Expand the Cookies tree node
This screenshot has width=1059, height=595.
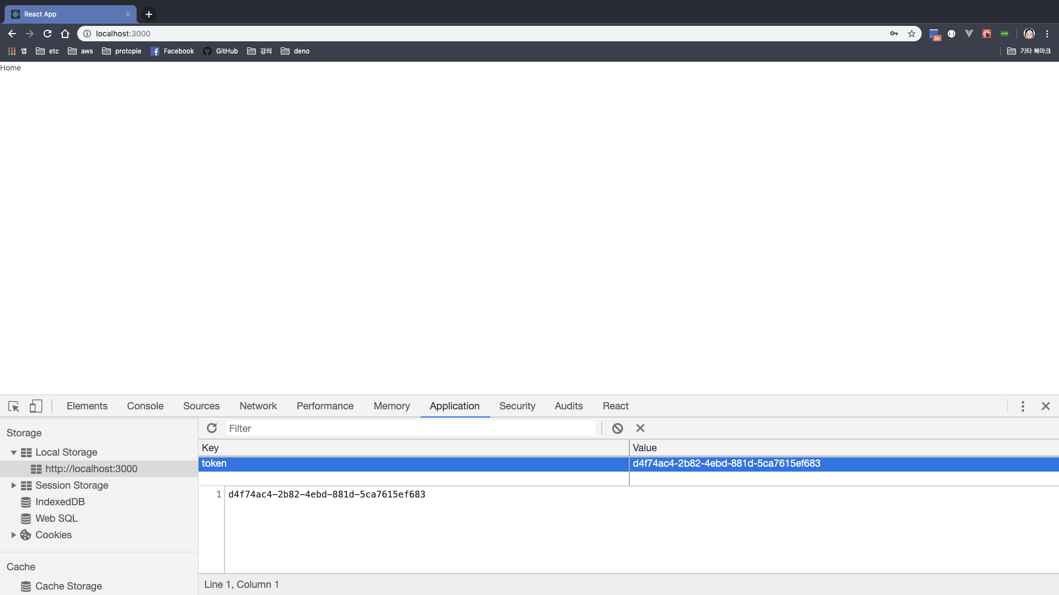click(x=13, y=535)
